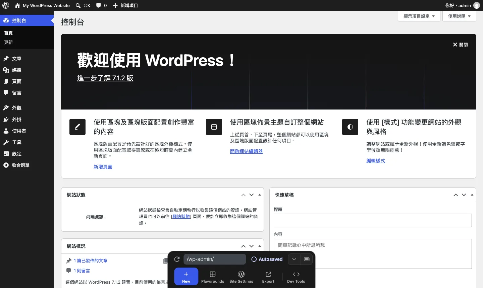Screen dimensions: 483x288
Task: Move the 網站狀態 panel down
Action: [252, 195]
